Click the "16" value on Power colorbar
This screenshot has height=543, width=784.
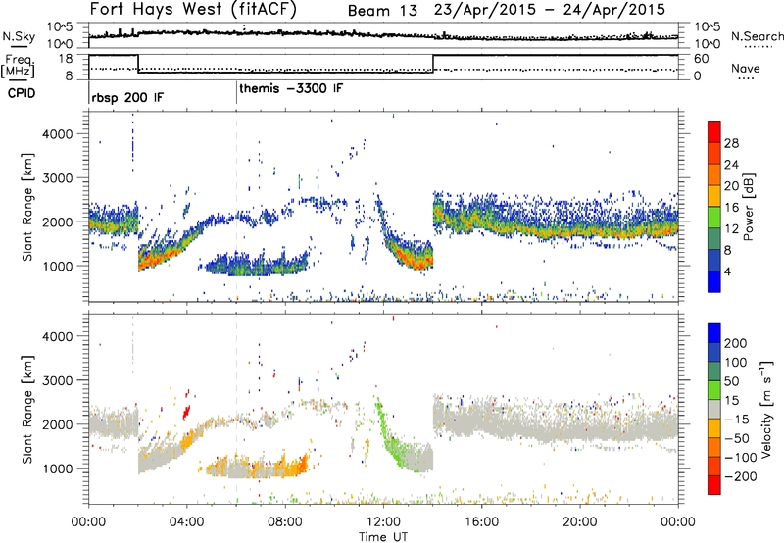point(731,208)
